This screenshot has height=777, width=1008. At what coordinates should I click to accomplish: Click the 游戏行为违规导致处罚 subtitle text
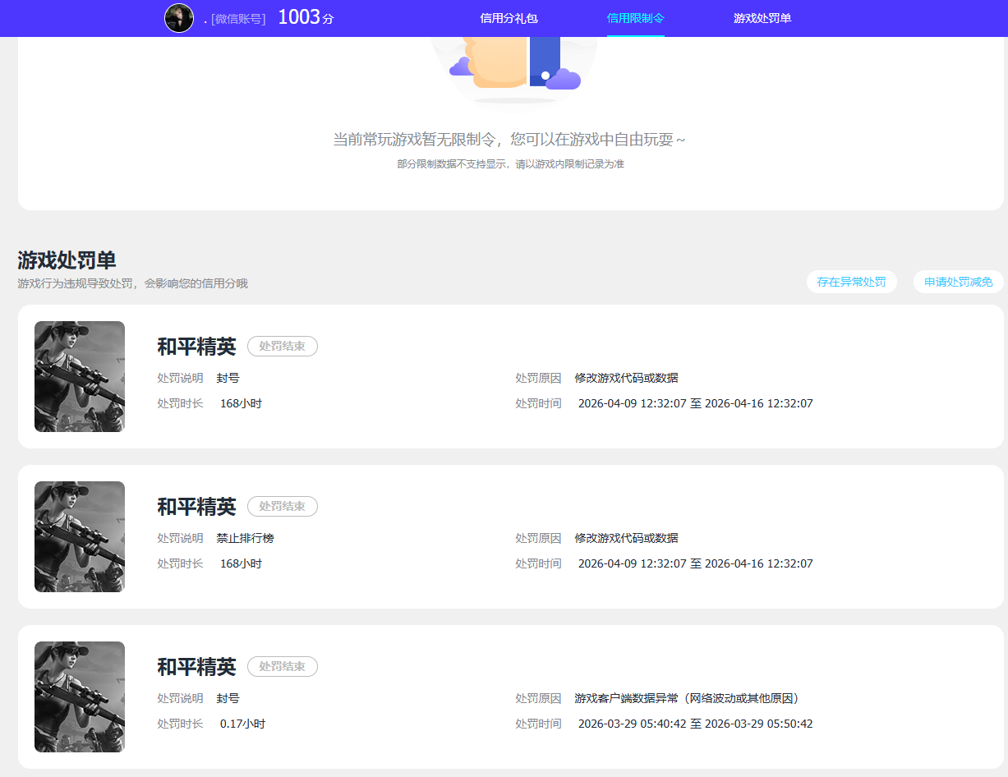tap(132, 283)
